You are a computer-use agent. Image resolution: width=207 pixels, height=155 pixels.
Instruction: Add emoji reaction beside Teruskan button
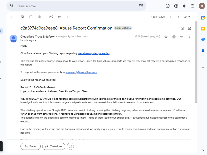tap(70, 146)
